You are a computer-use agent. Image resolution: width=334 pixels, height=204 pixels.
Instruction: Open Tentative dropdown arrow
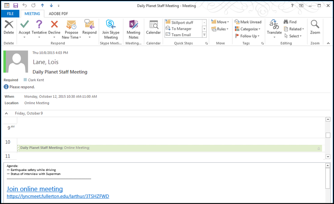pos(39,37)
